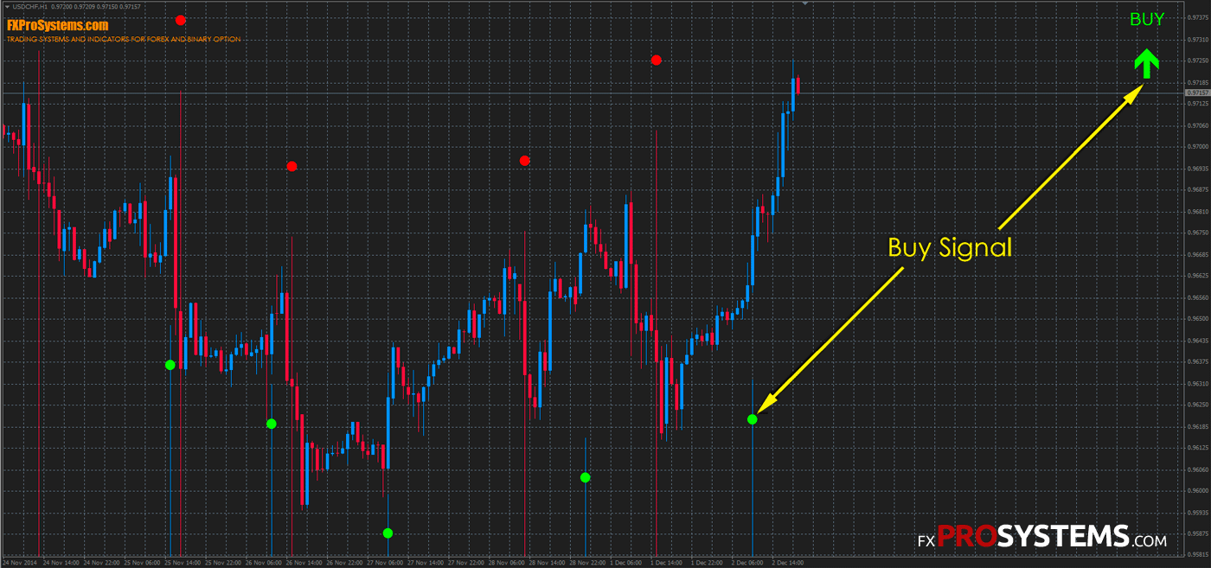The width and height of the screenshot is (1211, 568).
Task: Click the 0.97250 price scale label
Action: pos(1198,61)
